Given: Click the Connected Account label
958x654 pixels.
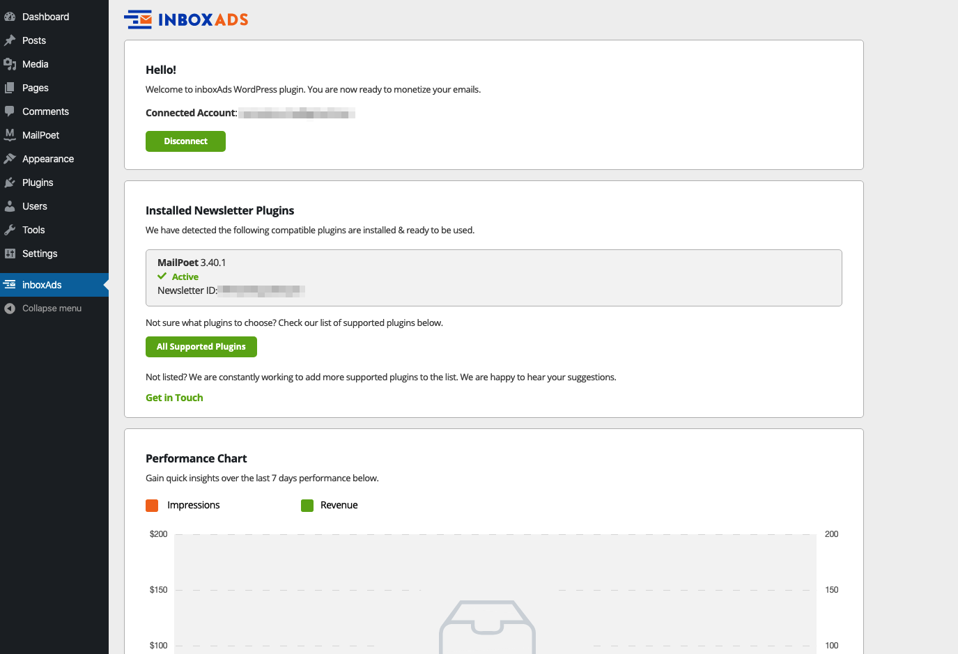Looking at the screenshot, I should coord(192,113).
